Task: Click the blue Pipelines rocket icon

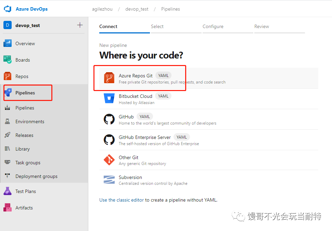Action: tap(8, 93)
